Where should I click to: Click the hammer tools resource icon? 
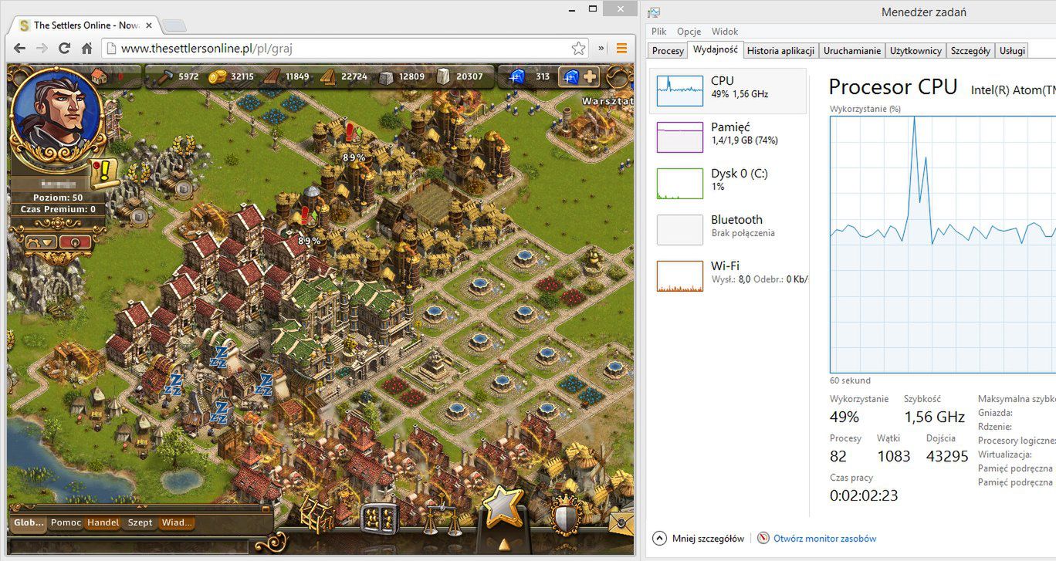pos(164,76)
